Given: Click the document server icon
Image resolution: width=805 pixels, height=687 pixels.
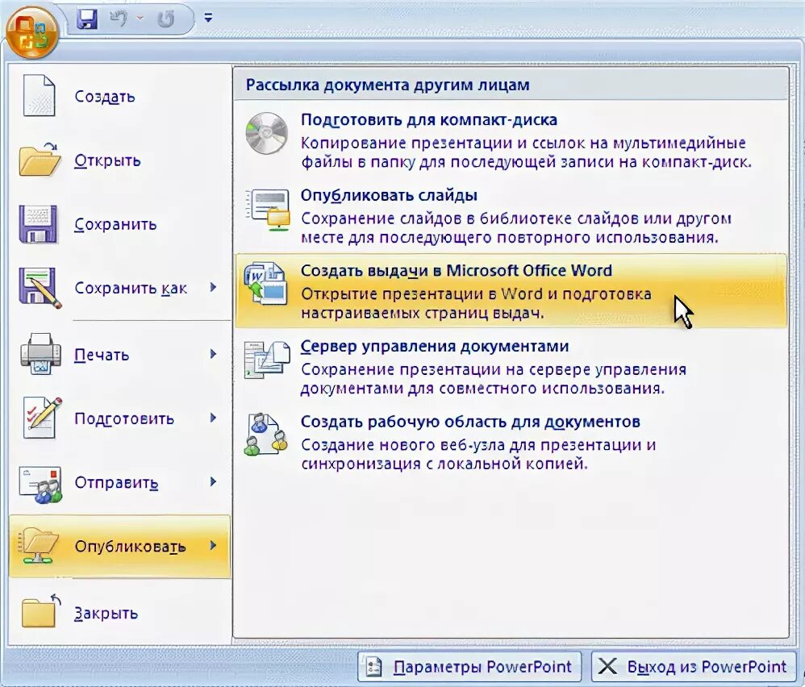Looking at the screenshot, I should (267, 360).
